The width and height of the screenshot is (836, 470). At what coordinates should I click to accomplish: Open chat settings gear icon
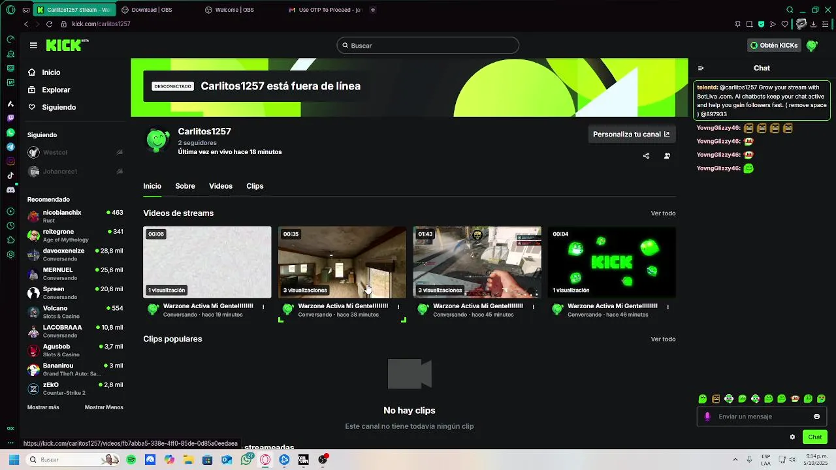(792, 437)
